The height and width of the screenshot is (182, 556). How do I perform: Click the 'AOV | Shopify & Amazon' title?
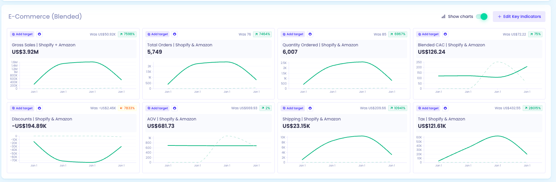[x=172, y=119]
